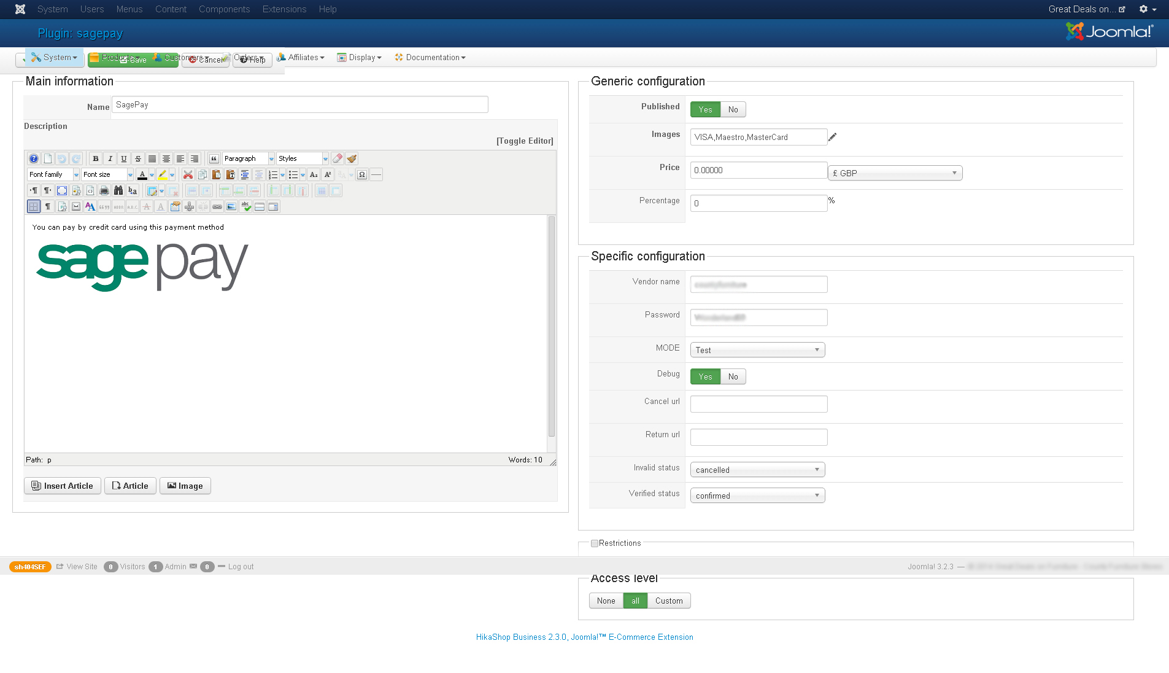Image resolution: width=1169 pixels, height=673 pixels.
Task: Enable Debug with Yes
Action: click(x=705, y=376)
